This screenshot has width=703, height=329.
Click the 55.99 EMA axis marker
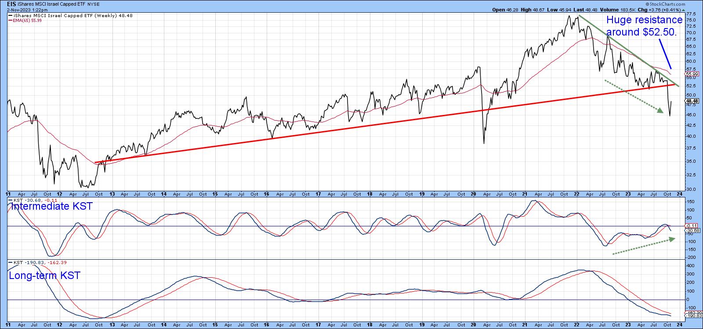(x=691, y=74)
